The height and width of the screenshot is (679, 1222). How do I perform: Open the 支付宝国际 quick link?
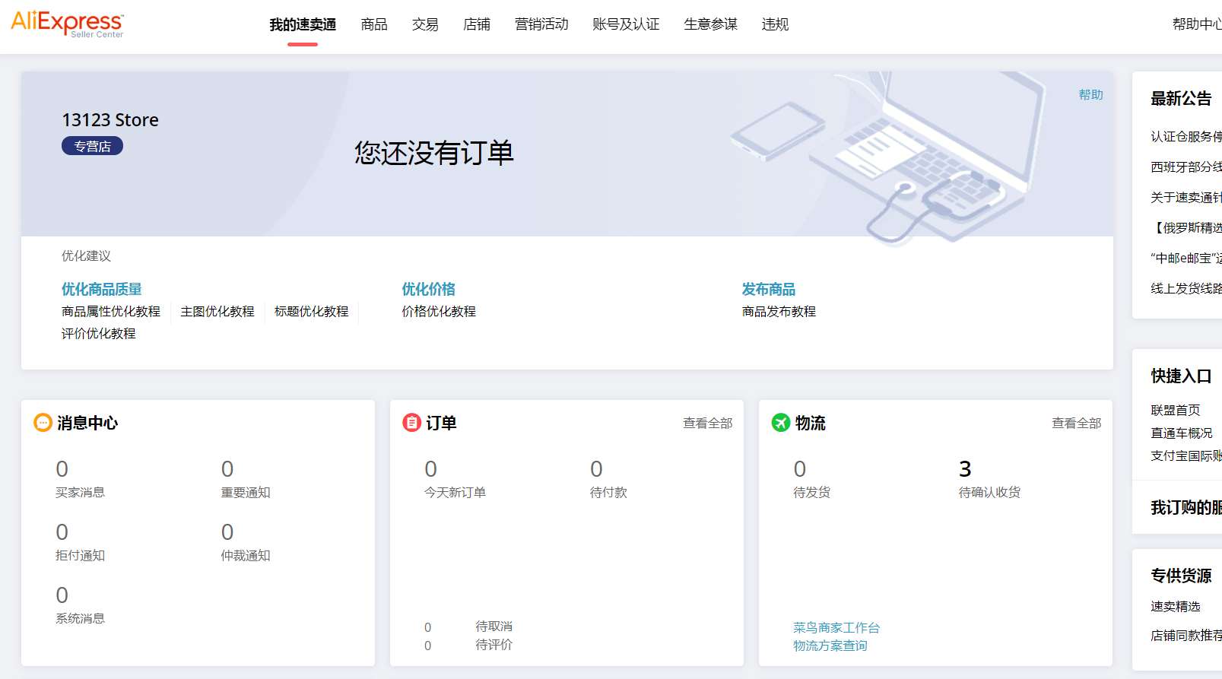(1186, 455)
